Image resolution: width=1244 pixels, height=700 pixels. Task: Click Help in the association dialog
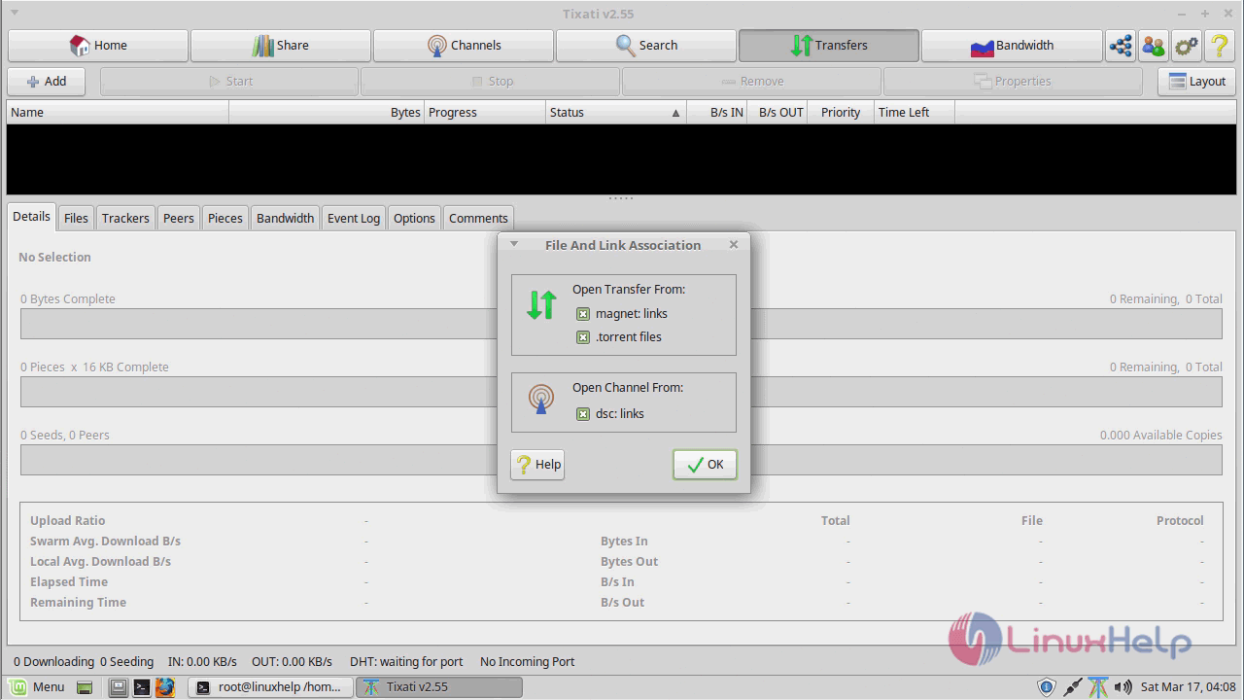[x=537, y=465]
